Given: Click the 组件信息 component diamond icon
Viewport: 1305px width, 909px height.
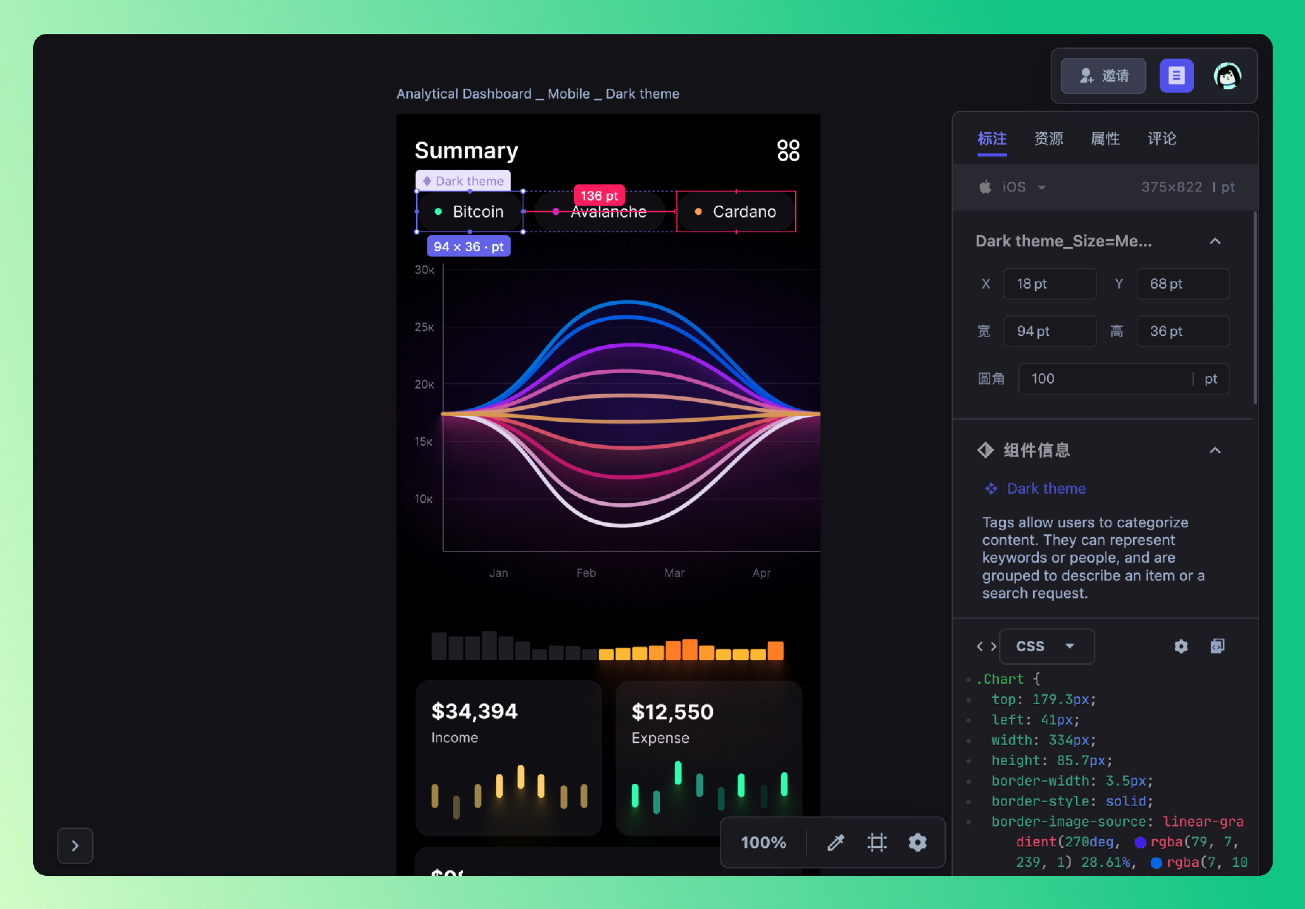Looking at the screenshot, I should pyautogui.click(x=985, y=450).
